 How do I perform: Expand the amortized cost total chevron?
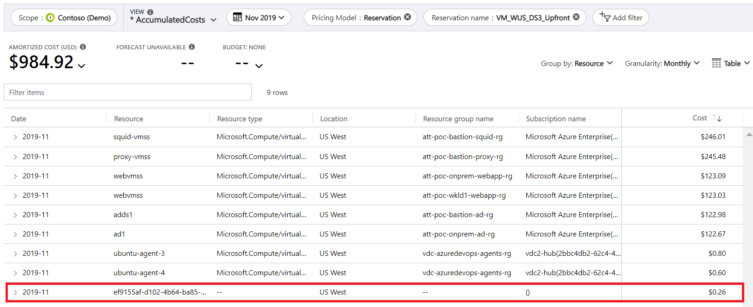82,66
